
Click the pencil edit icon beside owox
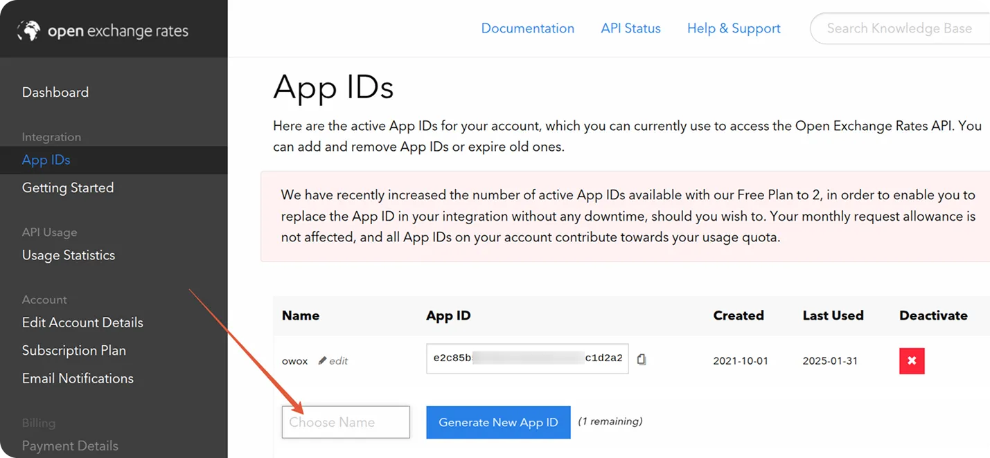click(322, 360)
